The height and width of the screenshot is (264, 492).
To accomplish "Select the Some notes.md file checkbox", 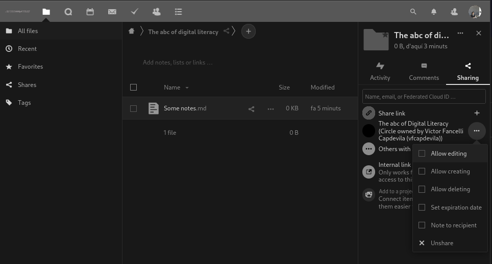I will pos(133,108).
